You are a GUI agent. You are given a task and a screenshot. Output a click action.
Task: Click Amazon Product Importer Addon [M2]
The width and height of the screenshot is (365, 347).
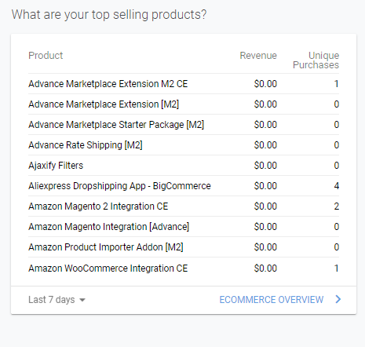[106, 247]
